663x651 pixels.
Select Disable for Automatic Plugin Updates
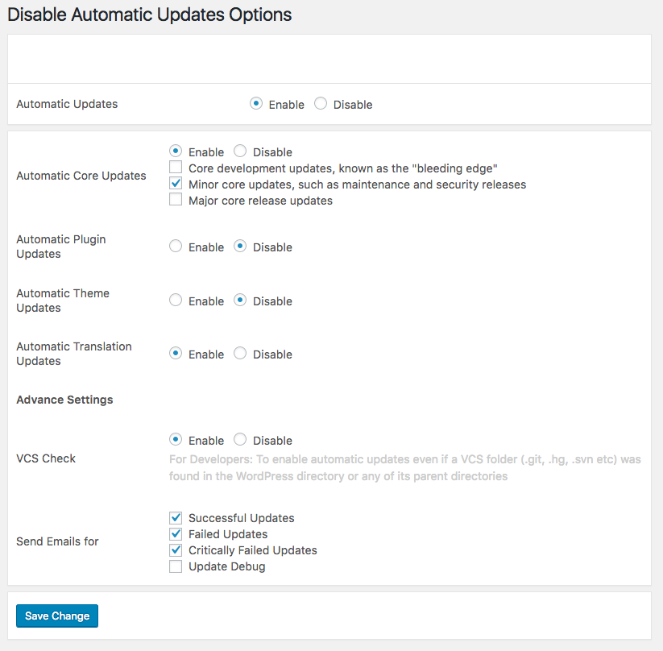click(x=240, y=247)
